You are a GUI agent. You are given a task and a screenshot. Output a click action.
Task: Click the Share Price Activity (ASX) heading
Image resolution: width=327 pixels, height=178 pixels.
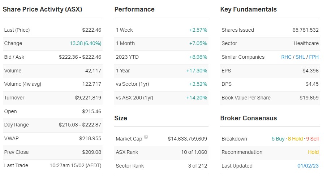[42, 9]
